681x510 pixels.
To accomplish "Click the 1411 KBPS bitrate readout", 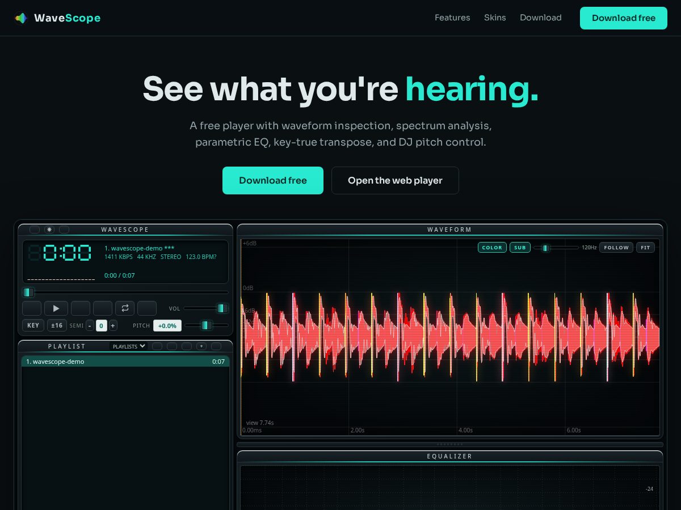I will [x=119, y=257].
